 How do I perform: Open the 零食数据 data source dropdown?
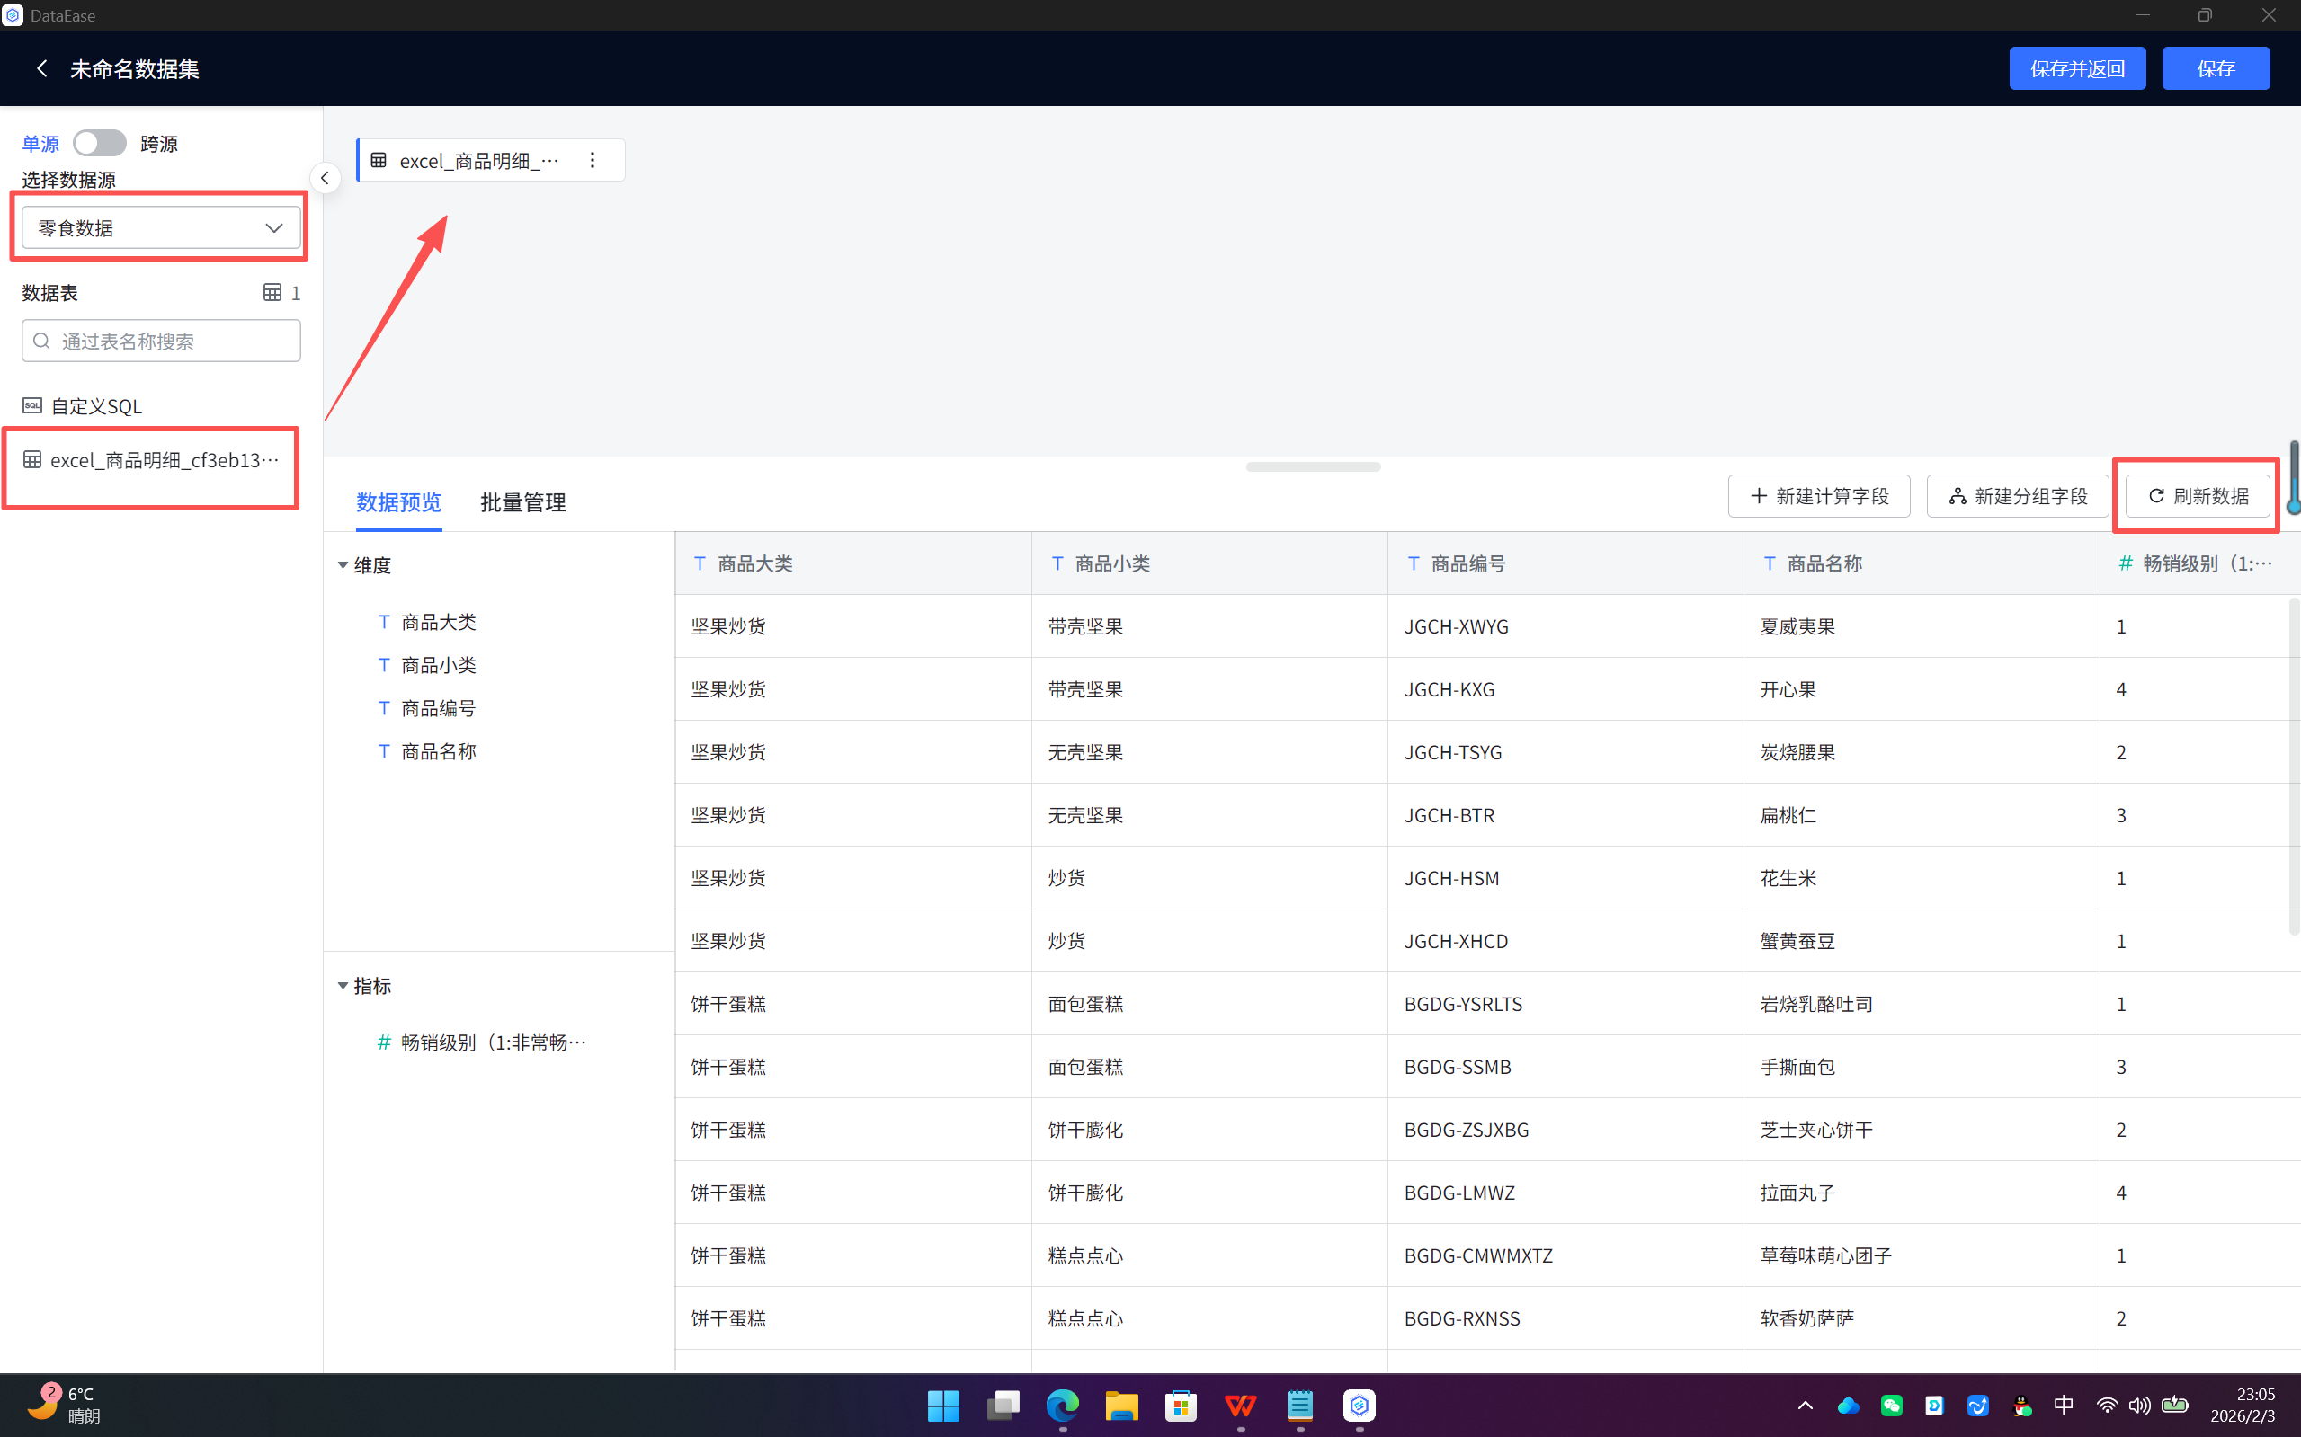pos(161,228)
